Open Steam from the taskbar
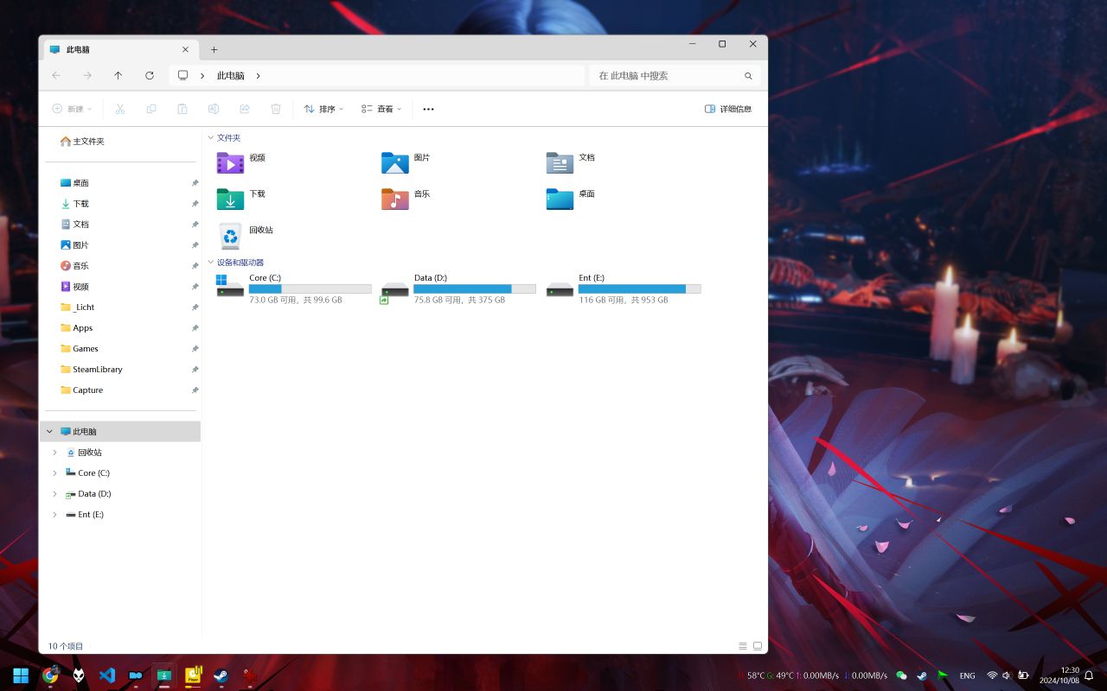This screenshot has height=691, width=1107. coord(221,675)
